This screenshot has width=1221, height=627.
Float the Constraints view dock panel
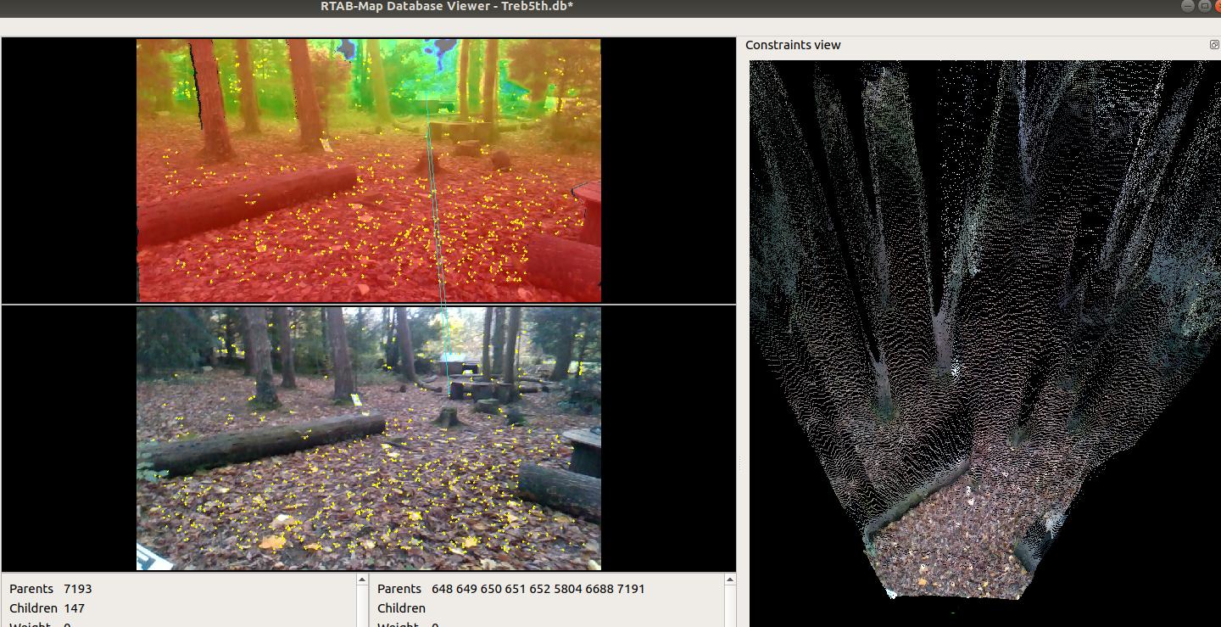coord(1214,45)
